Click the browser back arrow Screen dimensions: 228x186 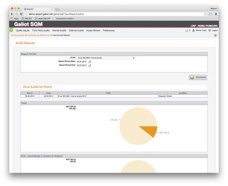[x=12, y=14]
